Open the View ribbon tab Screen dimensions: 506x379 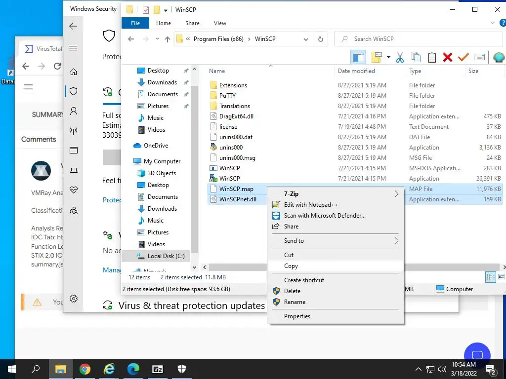(x=220, y=23)
